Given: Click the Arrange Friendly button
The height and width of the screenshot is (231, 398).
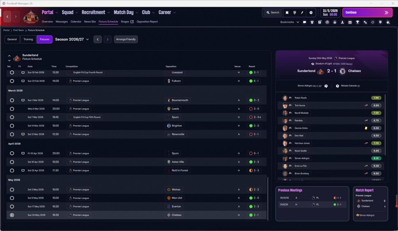Looking at the screenshot, I should (x=126, y=39).
